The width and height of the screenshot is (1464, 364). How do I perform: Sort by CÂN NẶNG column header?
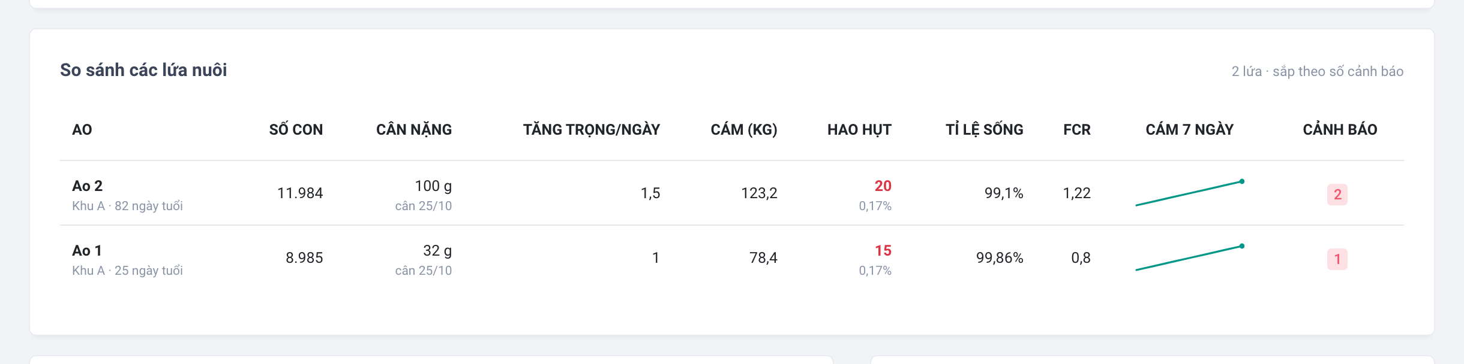pyautogui.click(x=414, y=129)
